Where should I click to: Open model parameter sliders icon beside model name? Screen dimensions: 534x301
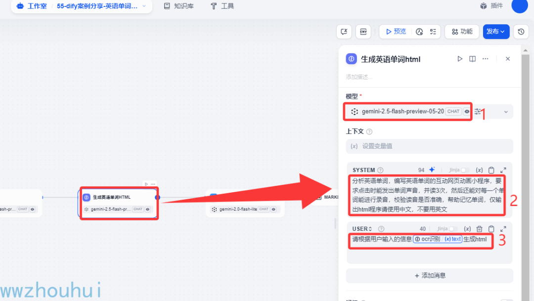[x=478, y=111]
